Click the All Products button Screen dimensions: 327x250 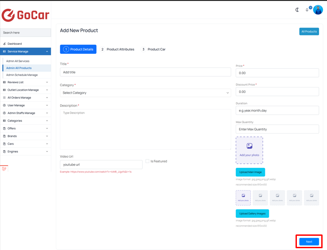(309, 32)
